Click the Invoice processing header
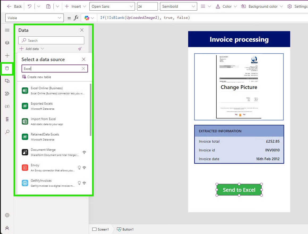 (239, 39)
